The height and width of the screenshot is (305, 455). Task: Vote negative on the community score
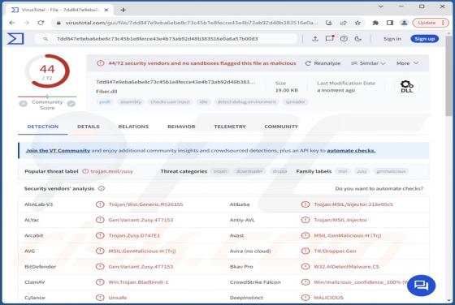[x=24, y=103]
